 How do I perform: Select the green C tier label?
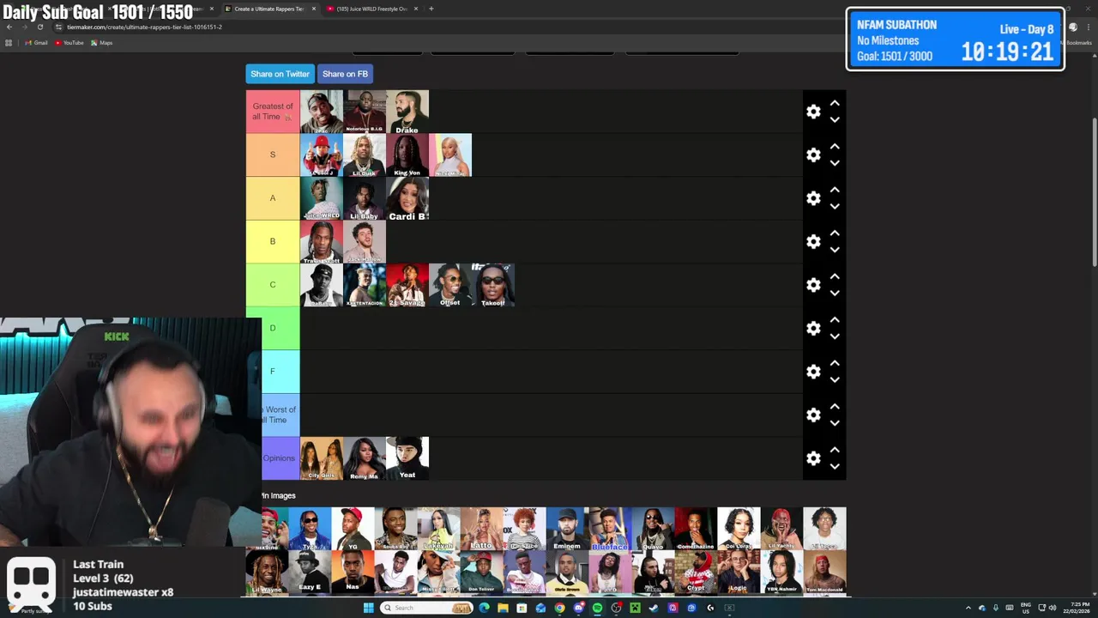pos(273,285)
